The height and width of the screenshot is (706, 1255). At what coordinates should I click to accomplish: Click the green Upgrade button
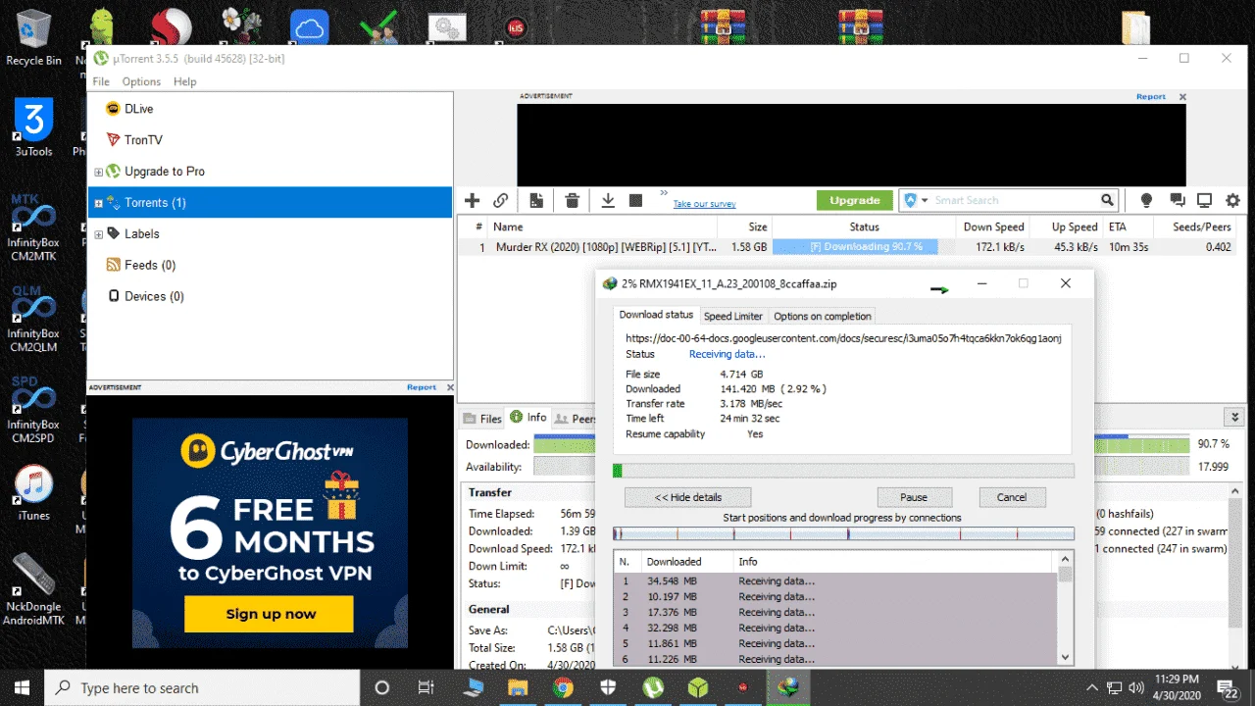[854, 200]
